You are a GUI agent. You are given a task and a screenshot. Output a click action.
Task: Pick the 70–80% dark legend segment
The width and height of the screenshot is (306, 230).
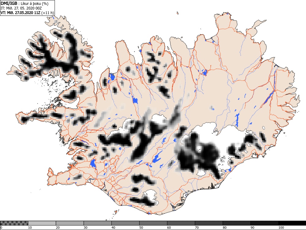(x=209, y=223)
